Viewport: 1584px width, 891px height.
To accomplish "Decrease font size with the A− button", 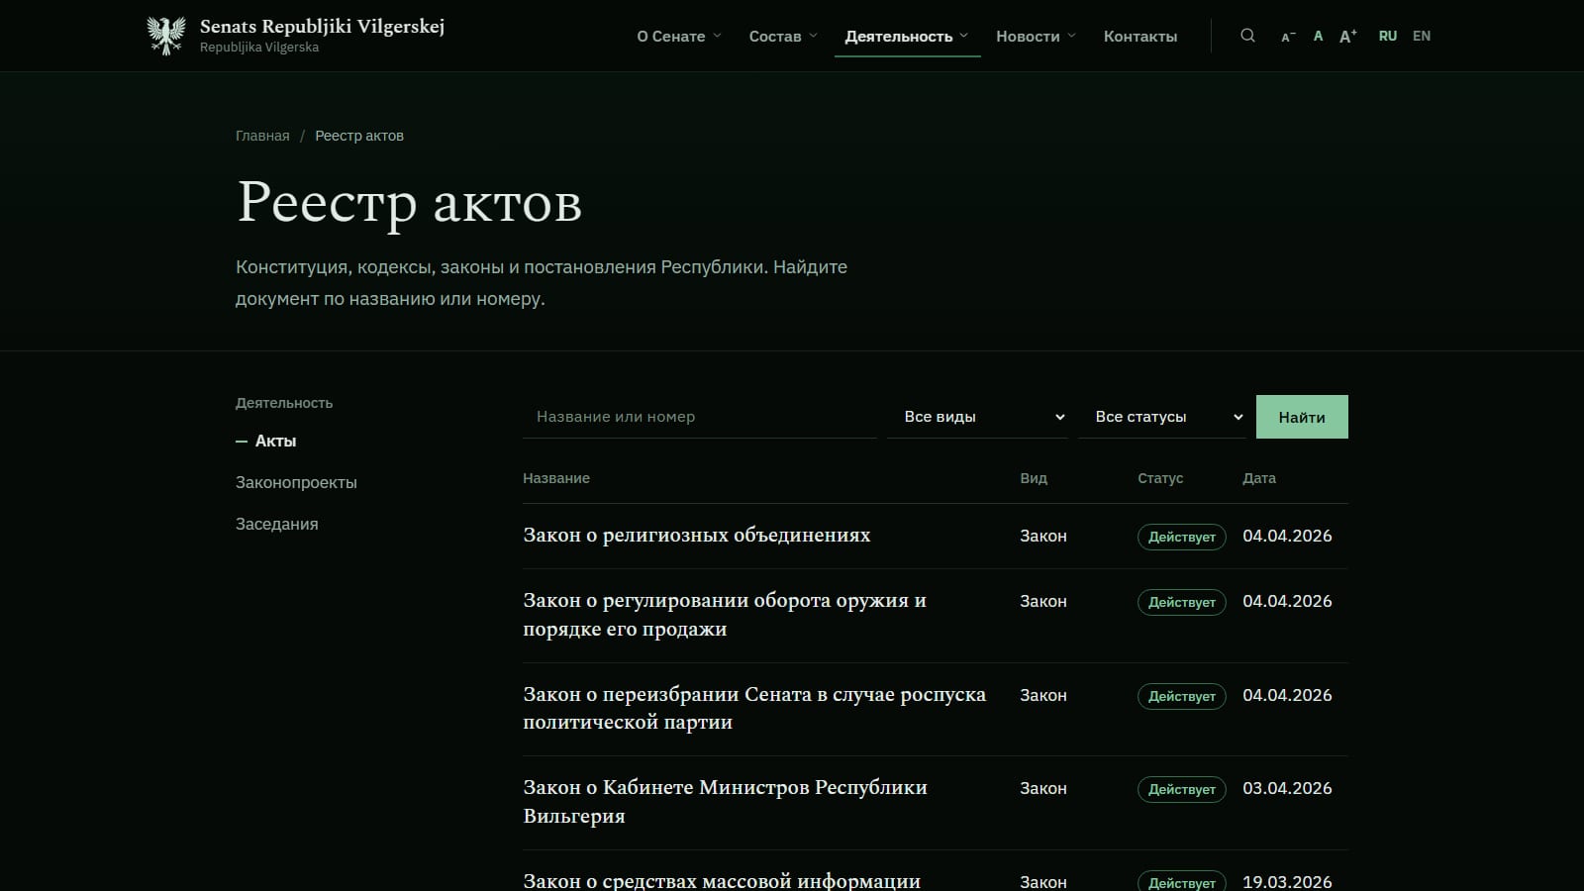I will (1288, 37).
